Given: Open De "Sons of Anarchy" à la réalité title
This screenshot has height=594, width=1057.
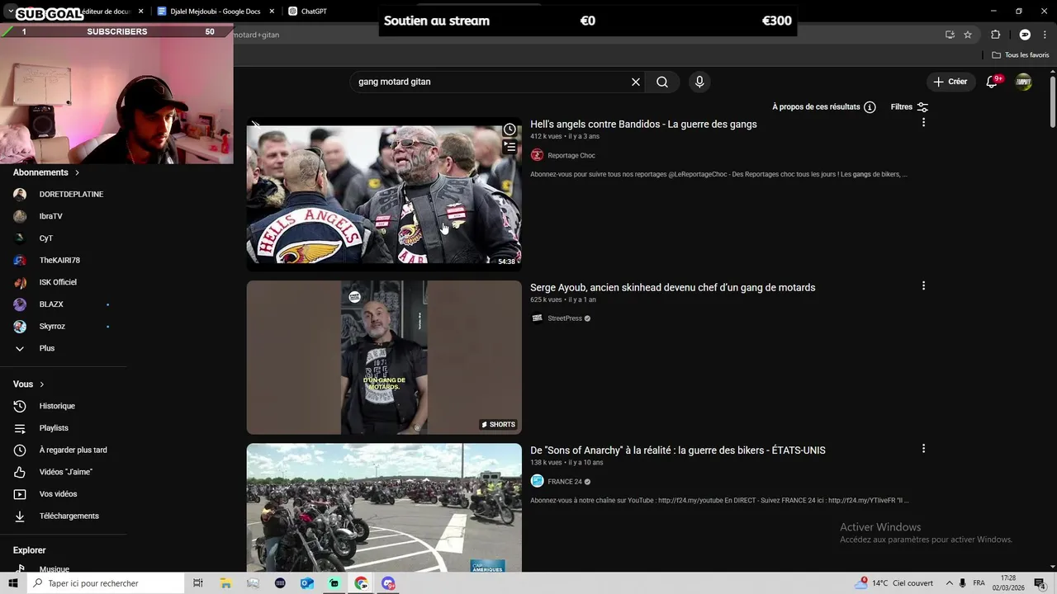Looking at the screenshot, I should (x=677, y=450).
